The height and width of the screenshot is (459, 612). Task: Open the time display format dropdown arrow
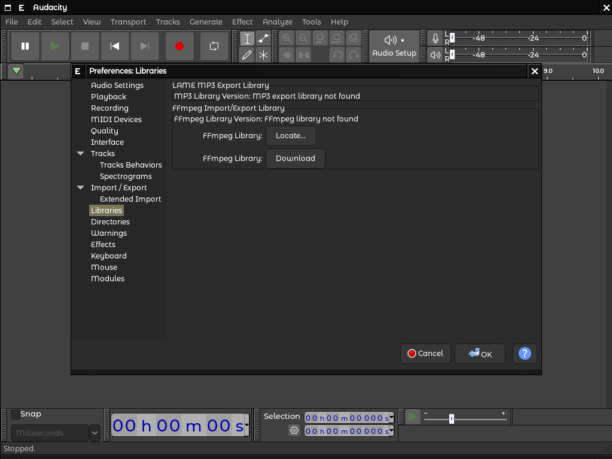point(246,424)
